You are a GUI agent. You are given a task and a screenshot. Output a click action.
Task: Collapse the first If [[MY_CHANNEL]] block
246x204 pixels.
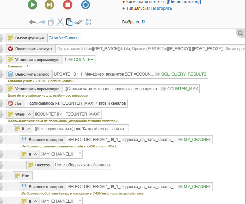click(36, 155)
